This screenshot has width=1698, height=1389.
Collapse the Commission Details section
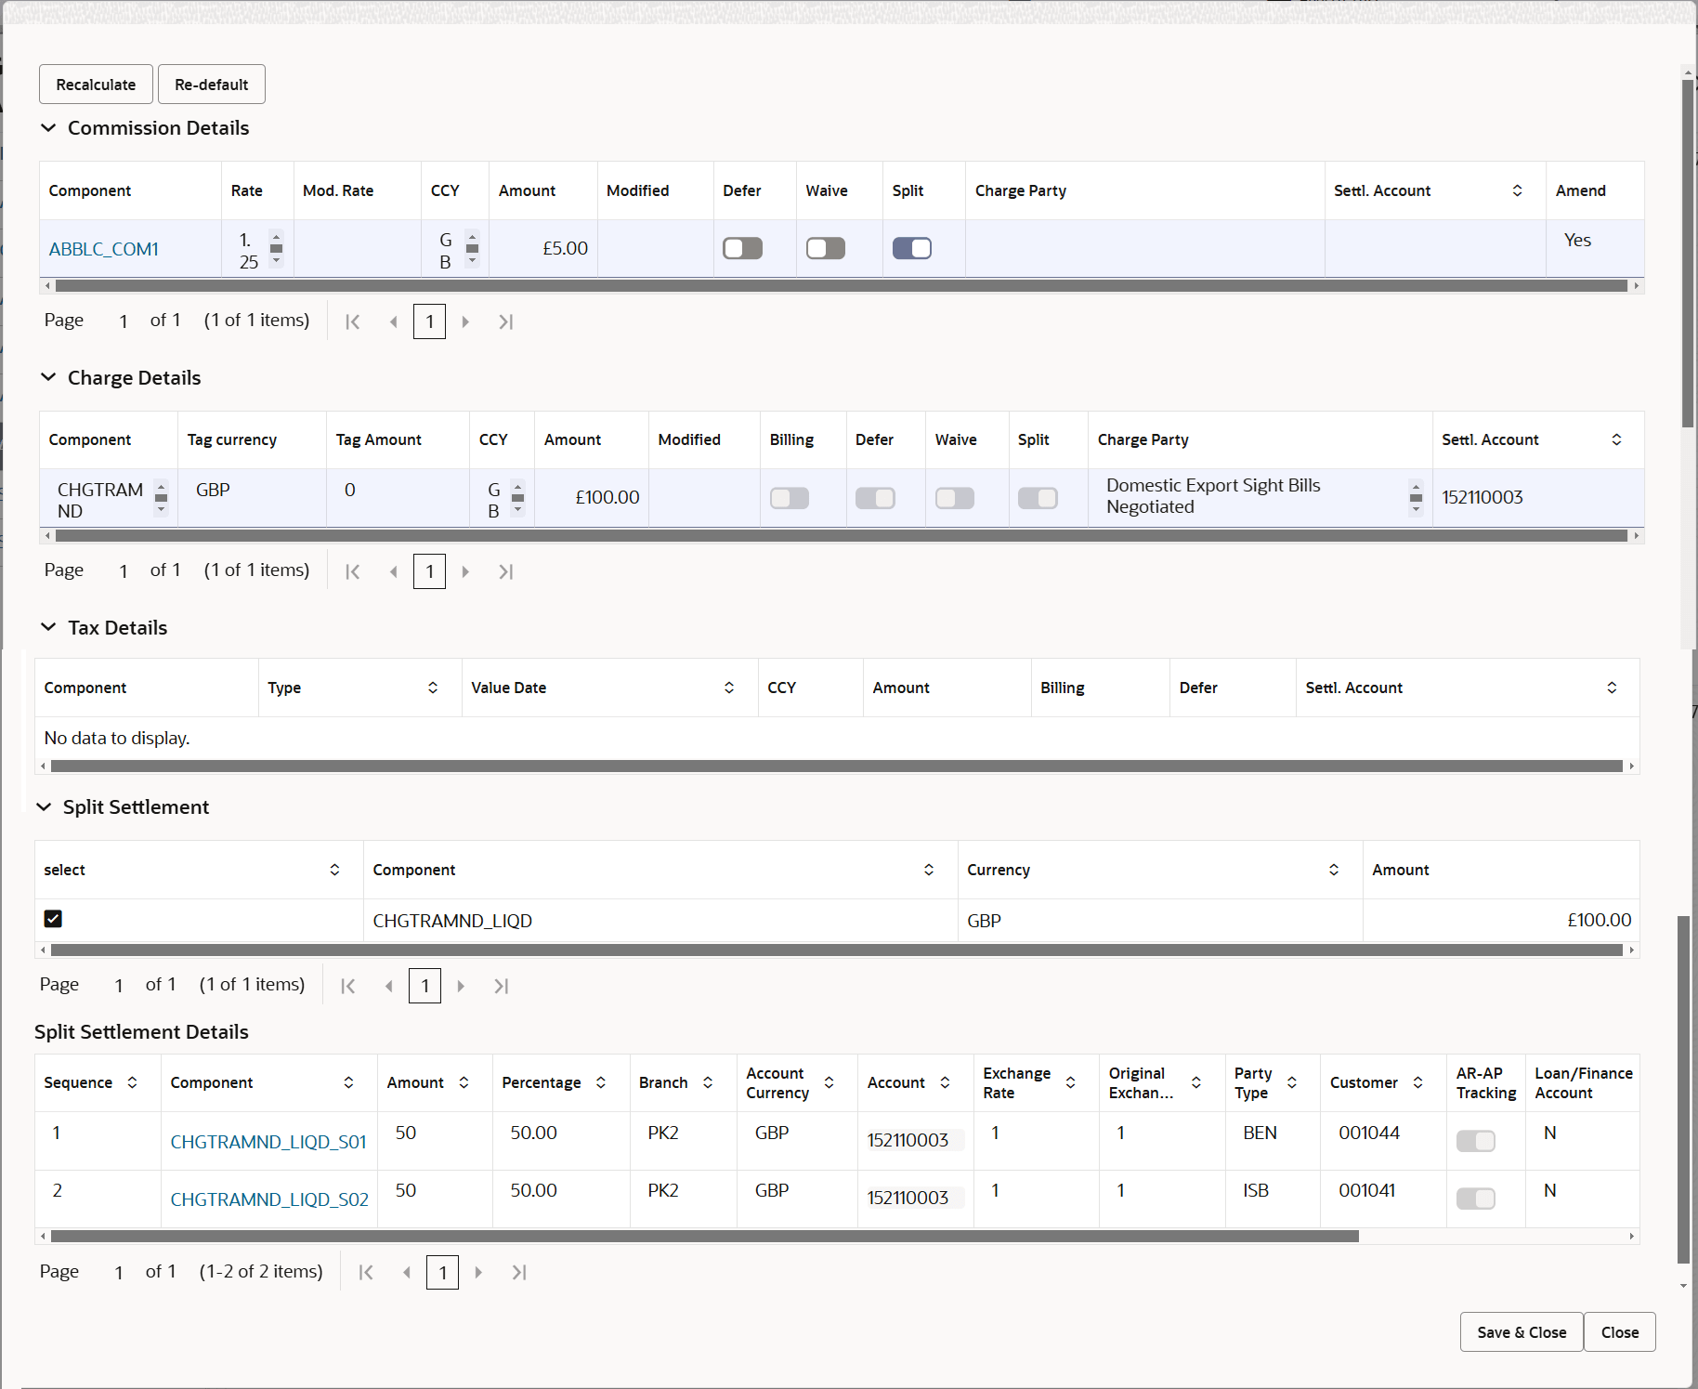click(x=48, y=127)
